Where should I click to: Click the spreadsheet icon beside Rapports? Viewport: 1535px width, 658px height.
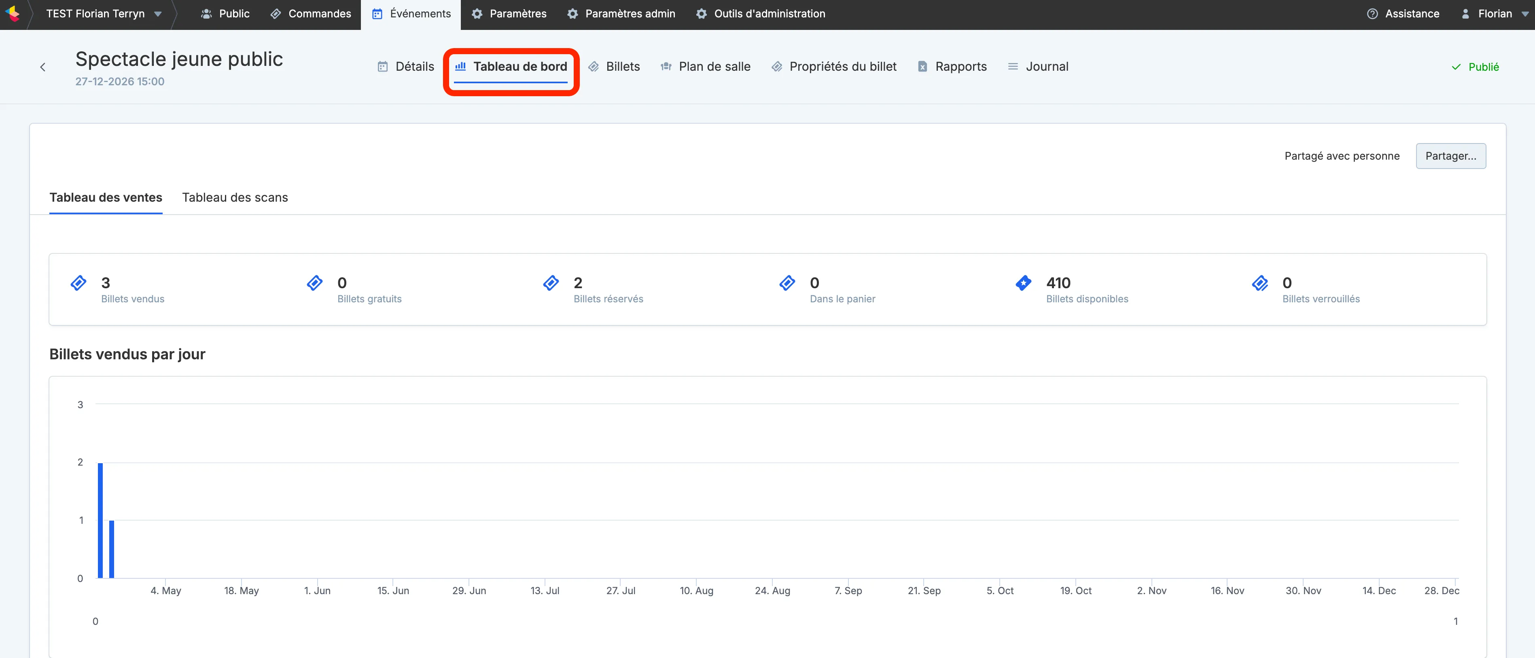coord(922,67)
